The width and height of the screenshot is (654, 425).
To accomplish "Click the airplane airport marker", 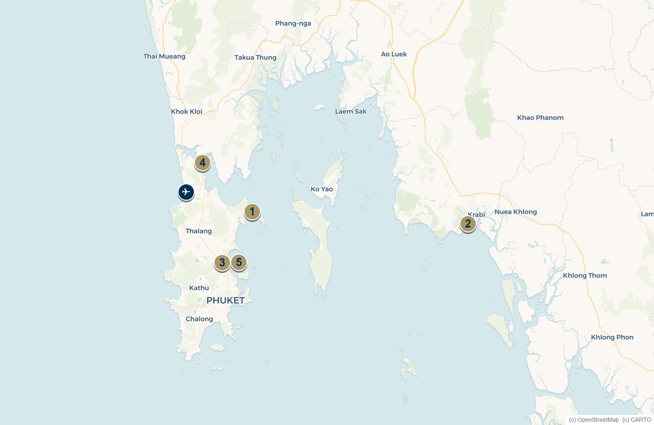I will pos(186,192).
